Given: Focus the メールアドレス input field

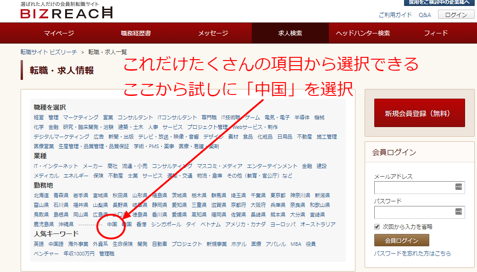Looking at the screenshot, I should [413, 188].
